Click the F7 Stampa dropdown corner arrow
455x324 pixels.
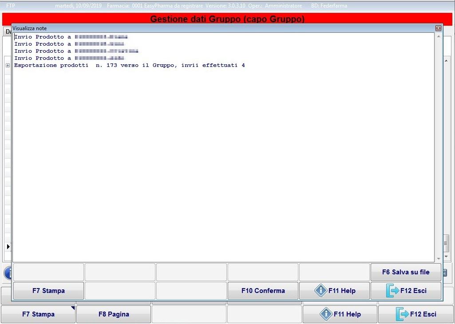pos(72,308)
